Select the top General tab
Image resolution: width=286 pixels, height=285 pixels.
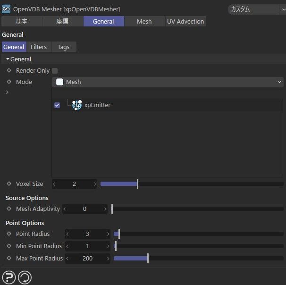[104, 21]
